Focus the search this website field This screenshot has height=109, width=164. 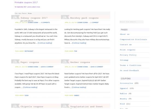[x=131, y=22]
